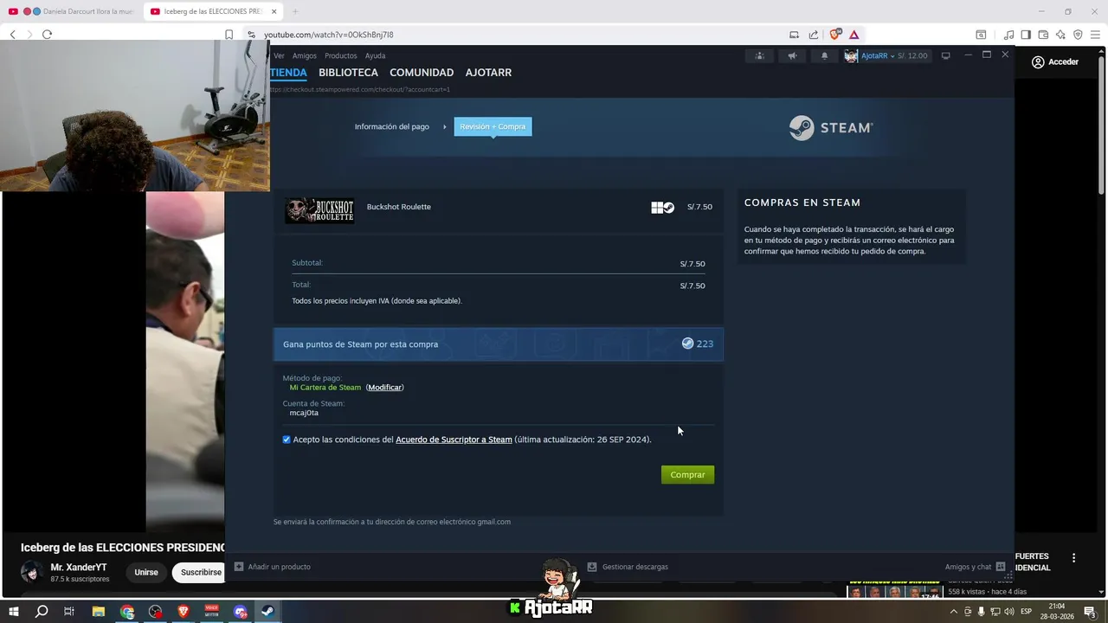The height and width of the screenshot is (623, 1108).
Task: Open the Ver menu in Steam
Action: 279,55
